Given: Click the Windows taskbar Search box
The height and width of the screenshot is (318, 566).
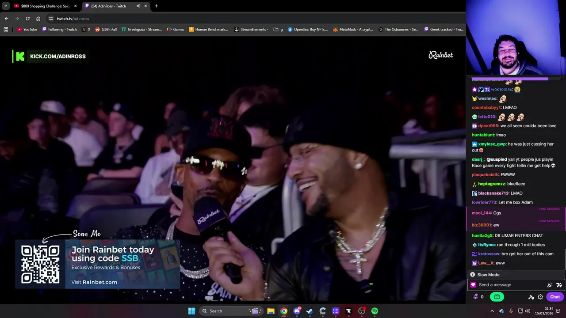Looking at the screenshot, I should (231, 311).
